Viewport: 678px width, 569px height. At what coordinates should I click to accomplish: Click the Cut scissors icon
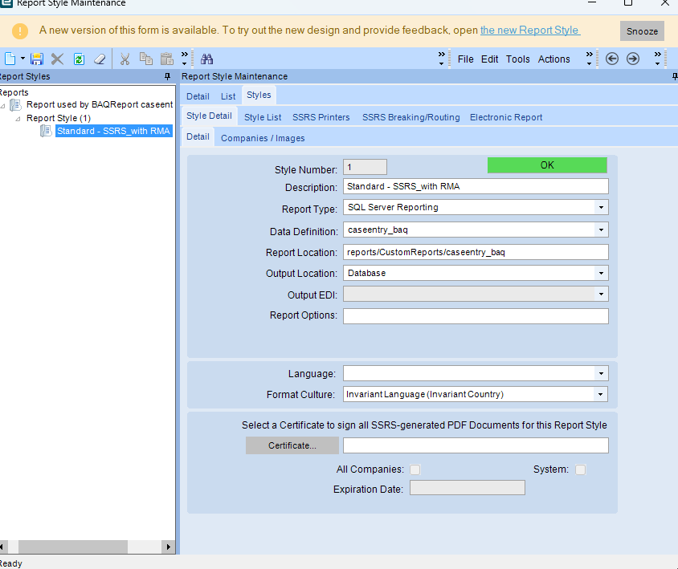125,59
